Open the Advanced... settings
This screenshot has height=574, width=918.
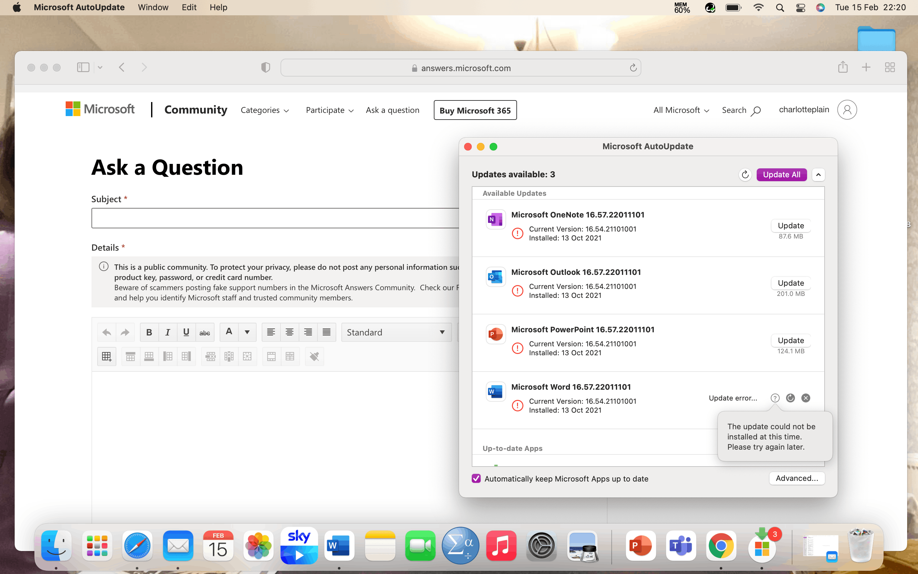[x=797, y=478]
